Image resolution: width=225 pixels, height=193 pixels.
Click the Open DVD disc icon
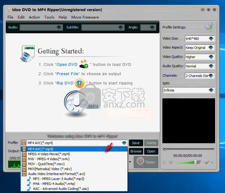(84, 64)
